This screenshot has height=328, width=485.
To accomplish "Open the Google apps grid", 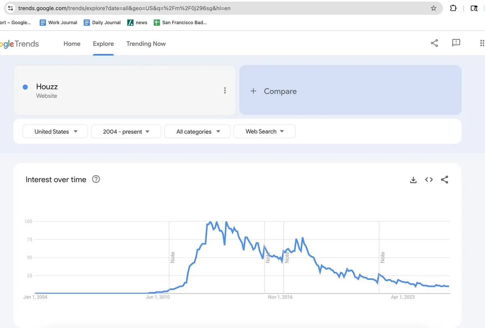I will tap(481, 43).
